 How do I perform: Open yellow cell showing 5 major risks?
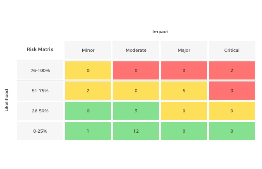(184, 91)
